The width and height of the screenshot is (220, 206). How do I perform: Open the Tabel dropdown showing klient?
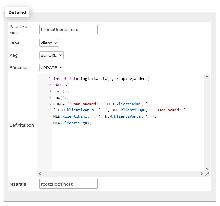(x=49, y=43)
